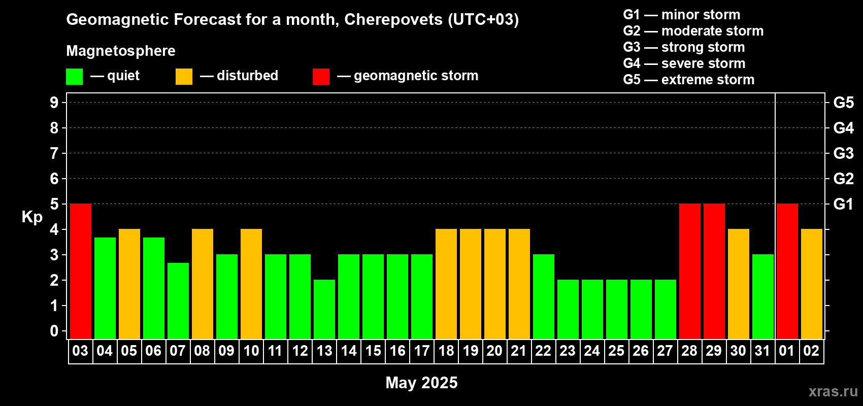Click the Geomagnetic Forecast chart title
This screenshot has height=406, width=863.
(292, 20)
